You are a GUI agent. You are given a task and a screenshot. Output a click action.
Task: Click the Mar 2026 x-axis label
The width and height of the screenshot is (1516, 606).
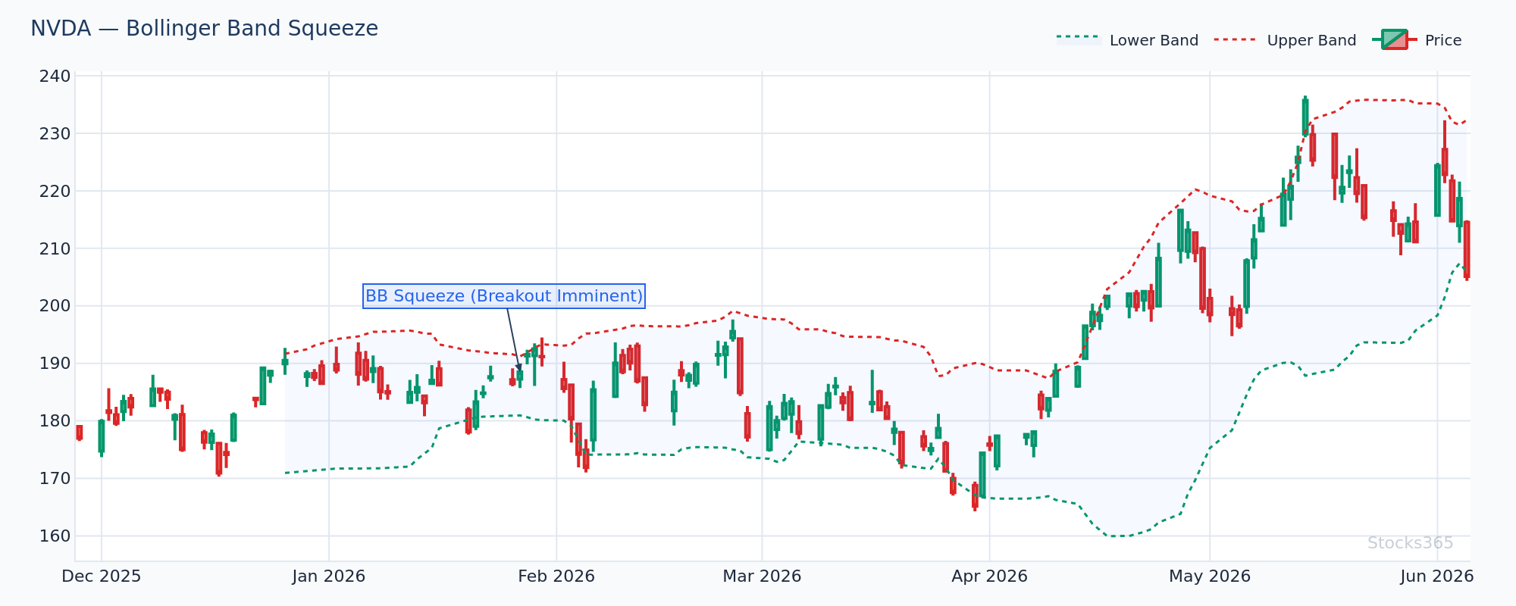tap(762, 576)
